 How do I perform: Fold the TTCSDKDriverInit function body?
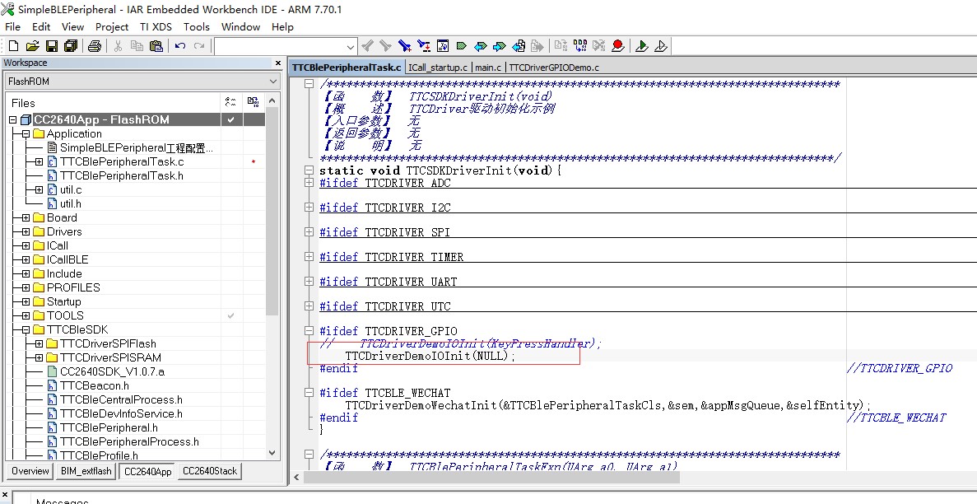tap(309, 170)
